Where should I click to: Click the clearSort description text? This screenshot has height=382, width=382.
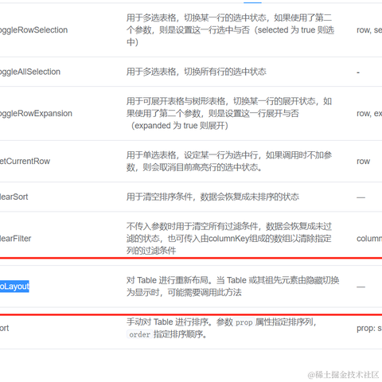click(x=212, y=197)
